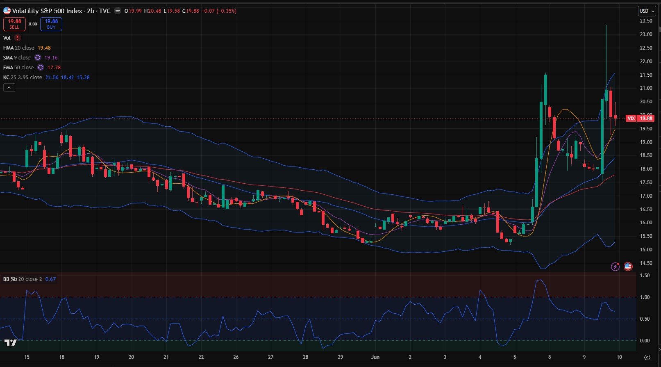Click the red VIX 19.88 price axis label
Viewport: 661px width, 367px height.
tap(640, 119)
